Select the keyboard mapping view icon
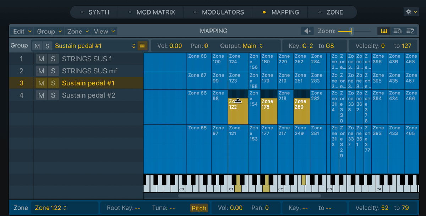 click(x=384, y=31)
